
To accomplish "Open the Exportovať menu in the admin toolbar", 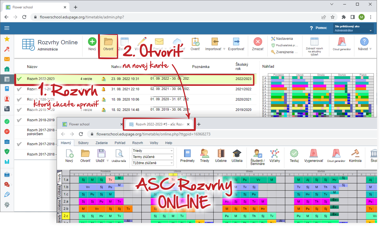I will click(236, 45).
